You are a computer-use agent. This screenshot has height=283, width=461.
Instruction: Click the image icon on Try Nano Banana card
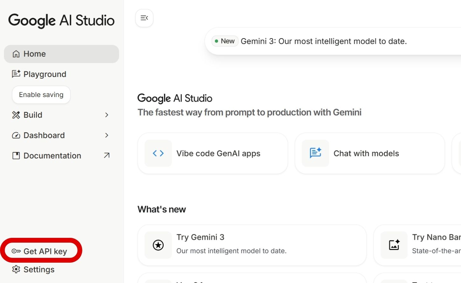pyautogui.click(x=394, y=245)
